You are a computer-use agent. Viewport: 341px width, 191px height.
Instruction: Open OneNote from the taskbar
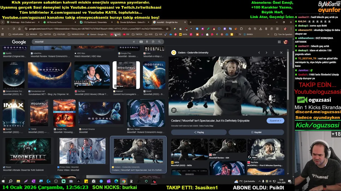33,181
